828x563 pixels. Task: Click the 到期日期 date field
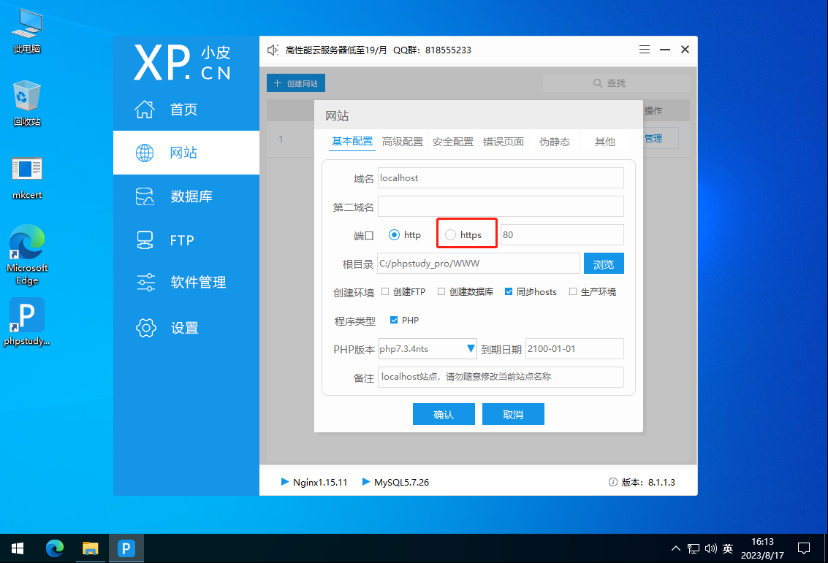[574, 349]
